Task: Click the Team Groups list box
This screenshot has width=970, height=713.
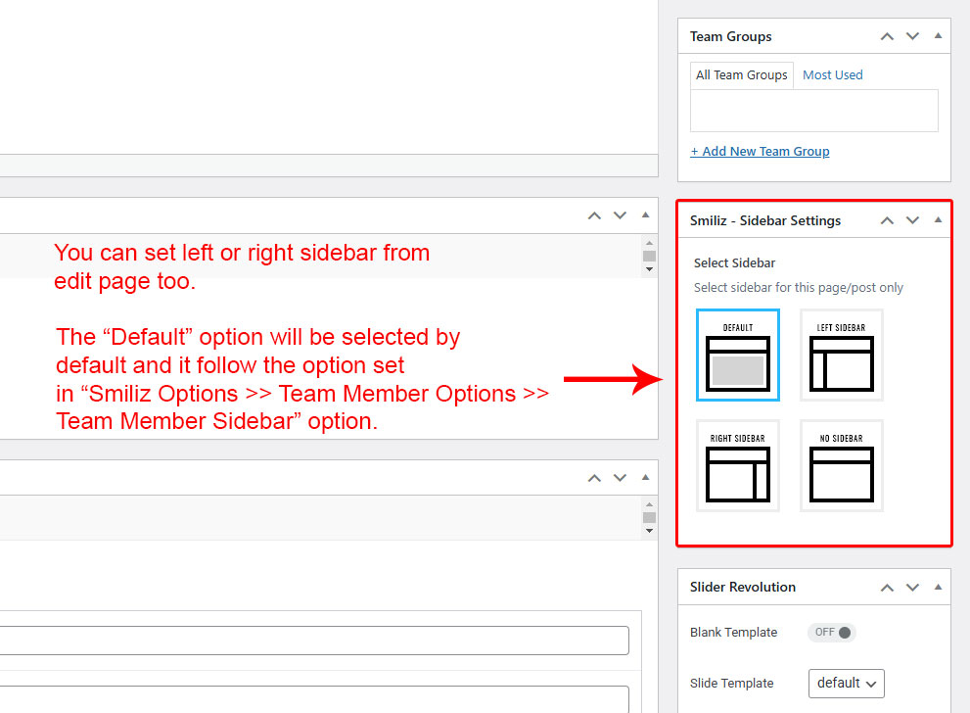Action: (x=813, y=111)
